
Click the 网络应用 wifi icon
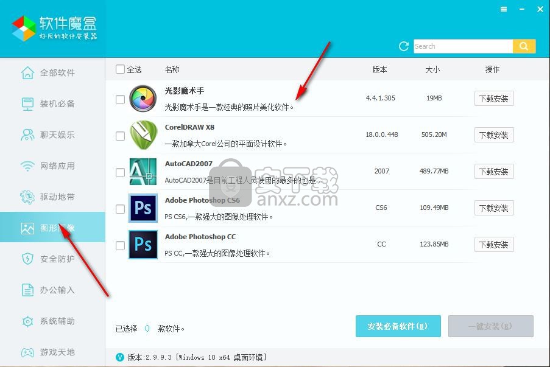27,166
